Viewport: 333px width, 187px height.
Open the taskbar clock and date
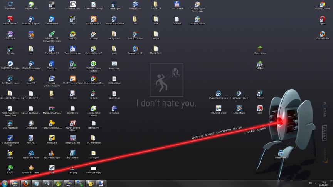point(323,184)
